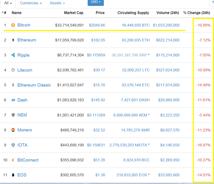Sort by rank number column header
This screenshot has width=214, height=184.
click(x=4, y=13)
